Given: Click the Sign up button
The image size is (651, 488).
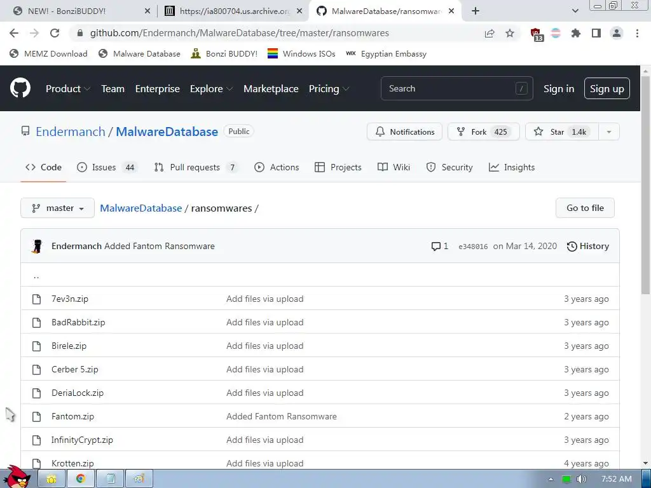Looking at the screenshot, I should coord(606,88).
